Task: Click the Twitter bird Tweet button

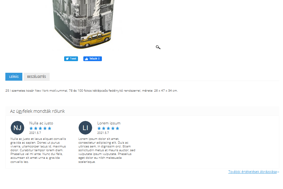Action: [x=71, y=59]
